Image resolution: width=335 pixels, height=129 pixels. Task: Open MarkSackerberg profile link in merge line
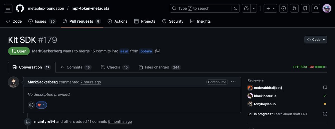tap(47, 51)
